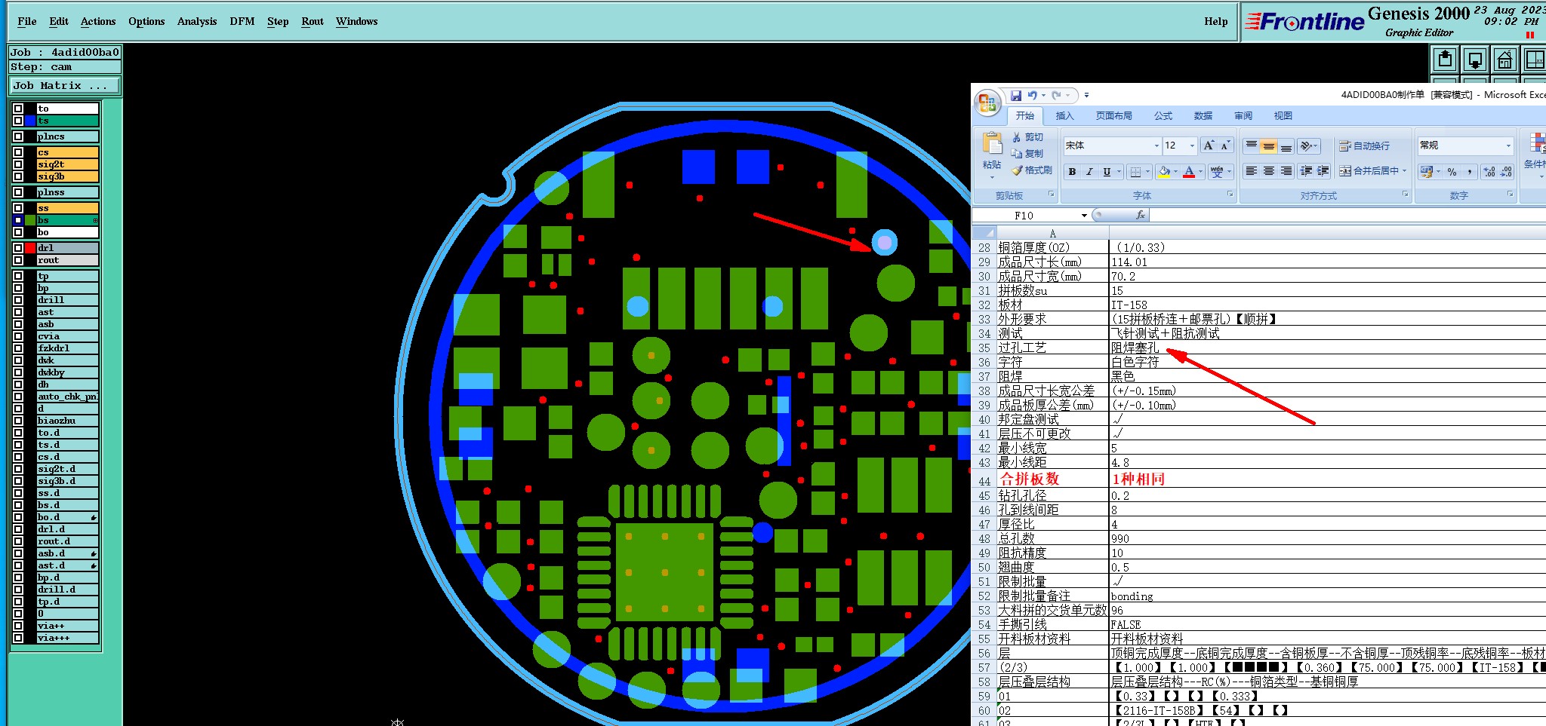The image size is (1546, 726).
Task: Click the Redo icon in Excel
Action: (1056, 95)
